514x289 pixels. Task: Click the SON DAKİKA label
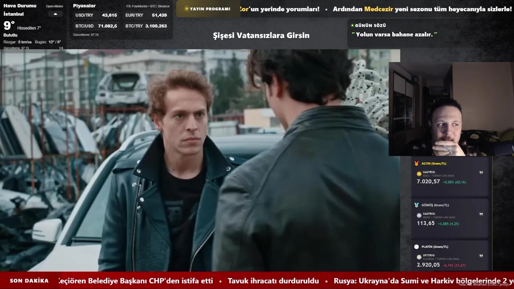29,281
